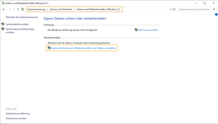The image size is (218, 124).
Task: Minimize the Sichern und Wiederherstellen window
Action: click(x=196, y=3)
